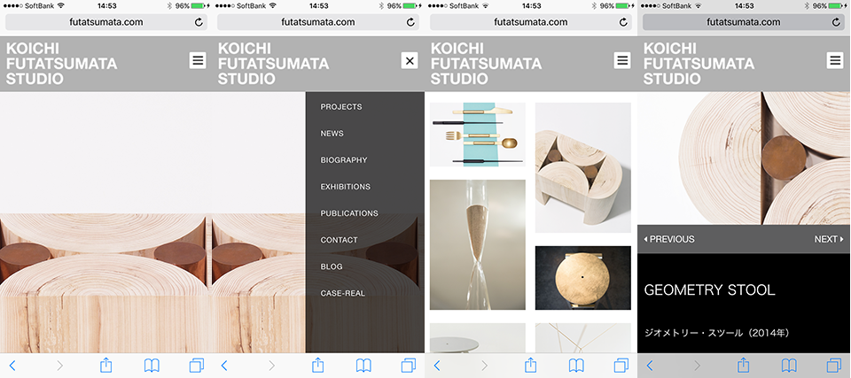Go to NEXT project
851x378 pixels.
pos(829,239)
